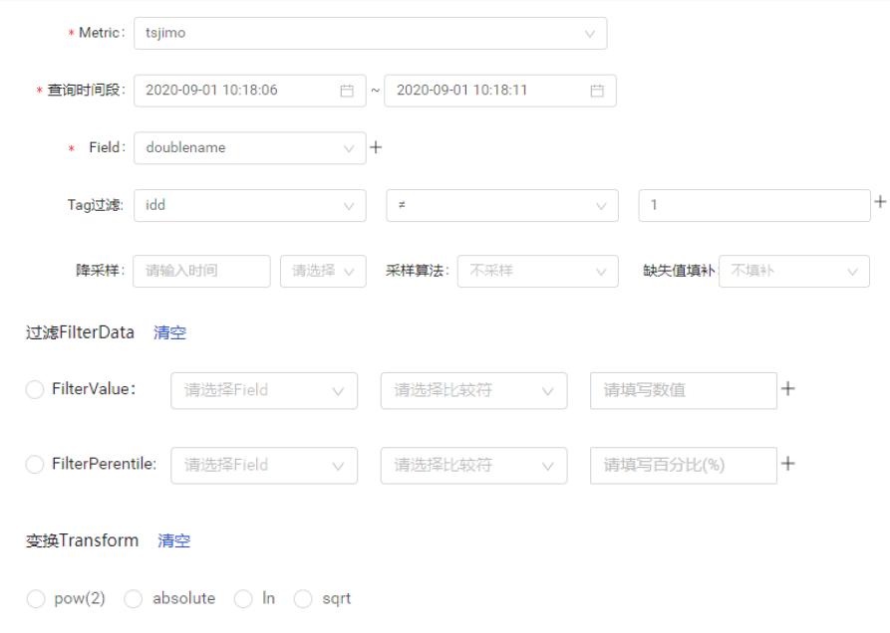Open the Field dropdown showing doublename
Screen dimensions: 890x633
point(249,148)
